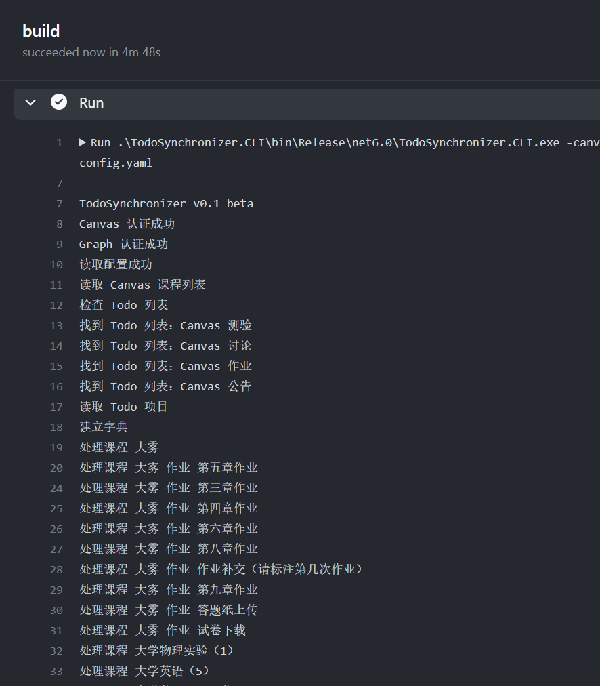Click the TodoSynchronizer v0.1 beta log line
The height and width of the screenshot is (686, 600).
pos(166,204)
